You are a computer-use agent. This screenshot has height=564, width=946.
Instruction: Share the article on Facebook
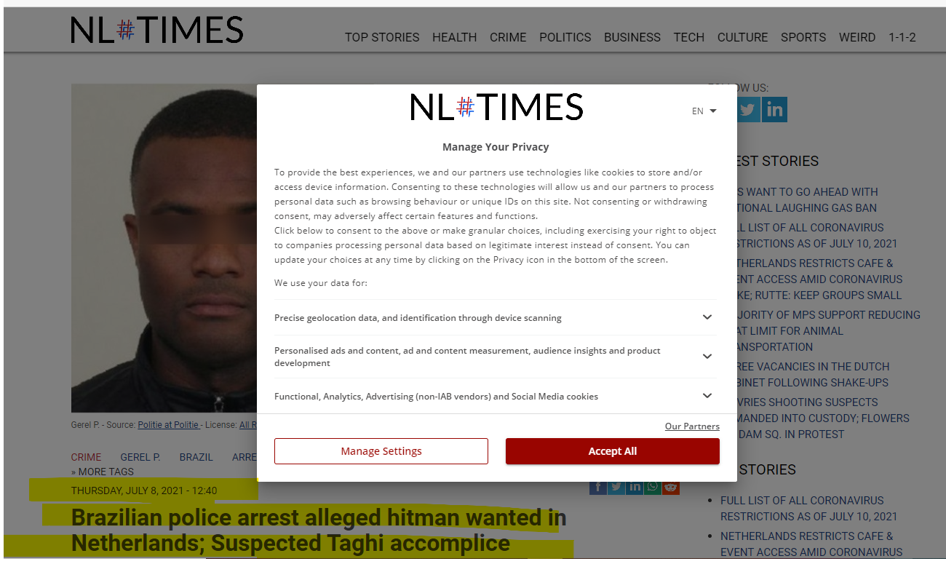click(598, 487)
